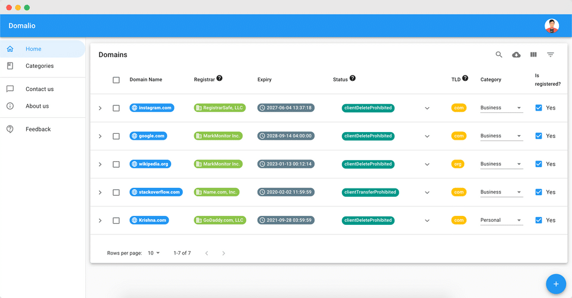
Task: Go to Home in sidebar
Action: point(42,49)
